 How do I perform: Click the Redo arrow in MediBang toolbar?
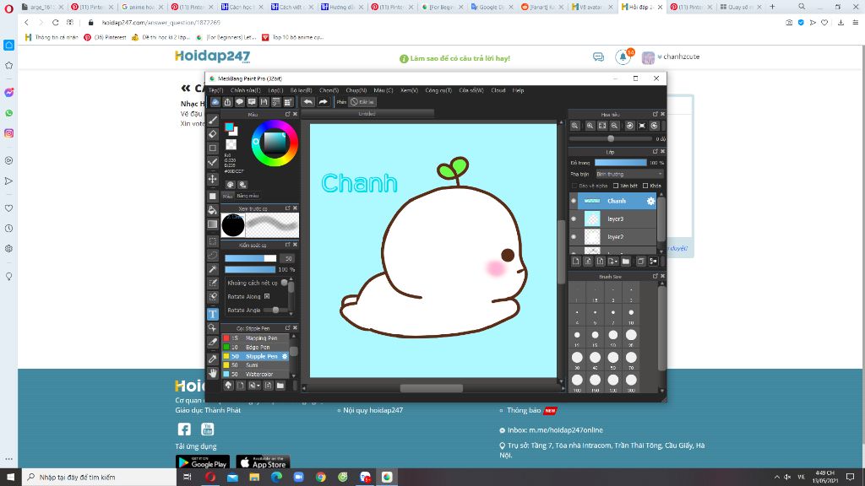coord(323,102)
